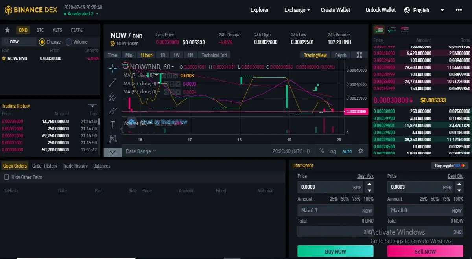Open the 1Hour interval dropdown
This screenshot has width=472, height=259.
(147, 55)
